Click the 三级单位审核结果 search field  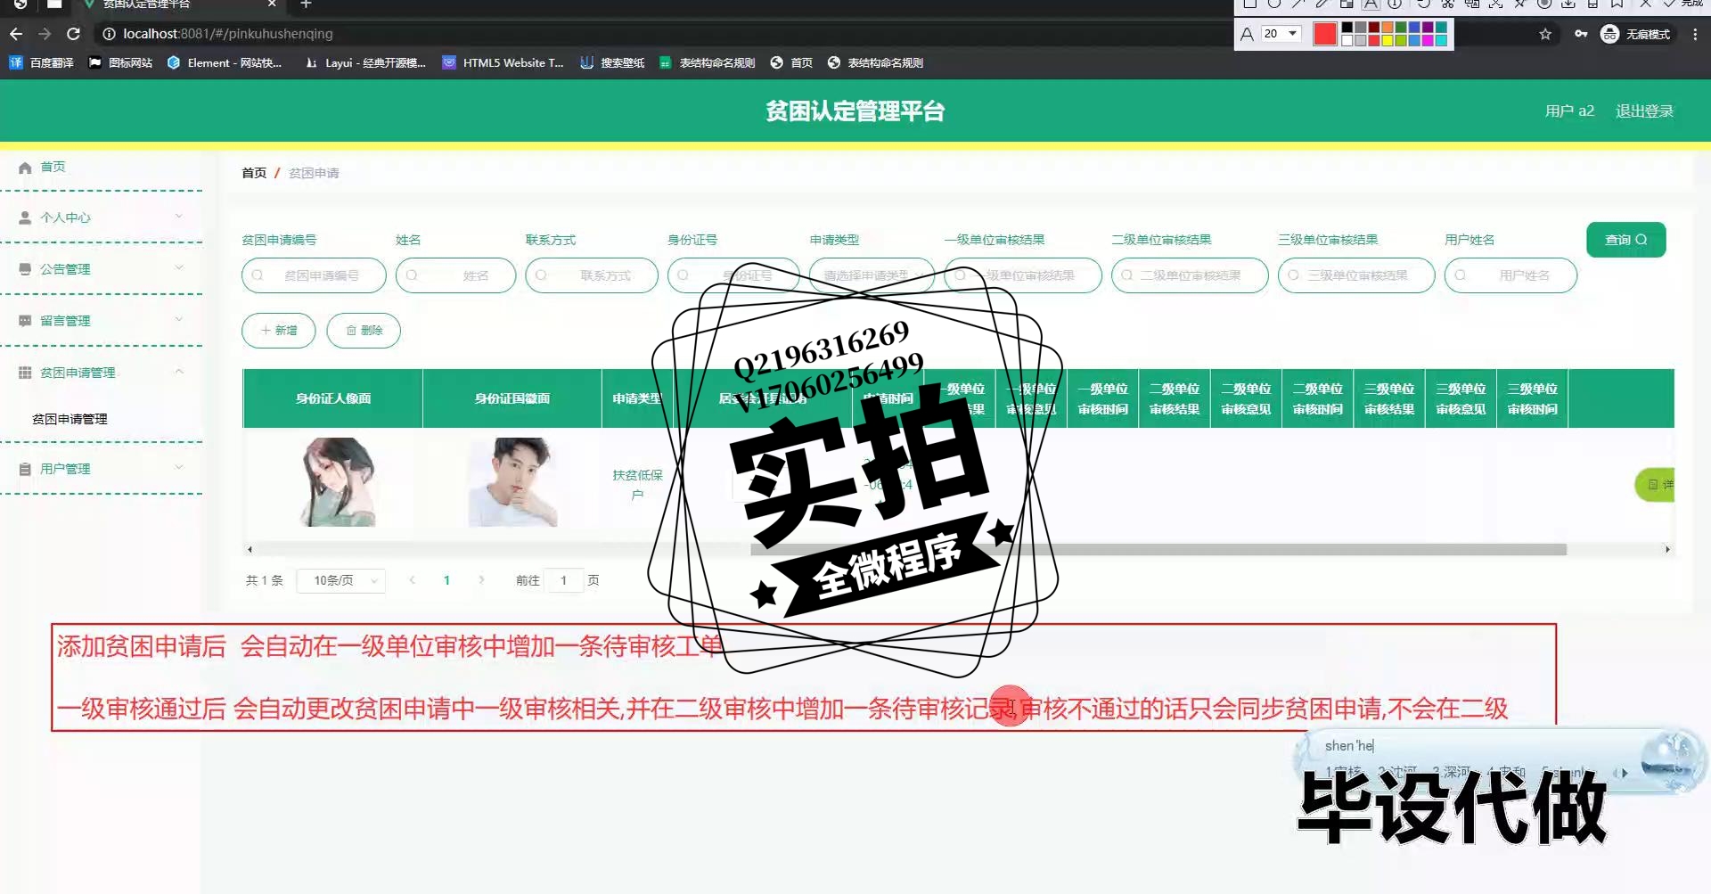point(1356,275)
